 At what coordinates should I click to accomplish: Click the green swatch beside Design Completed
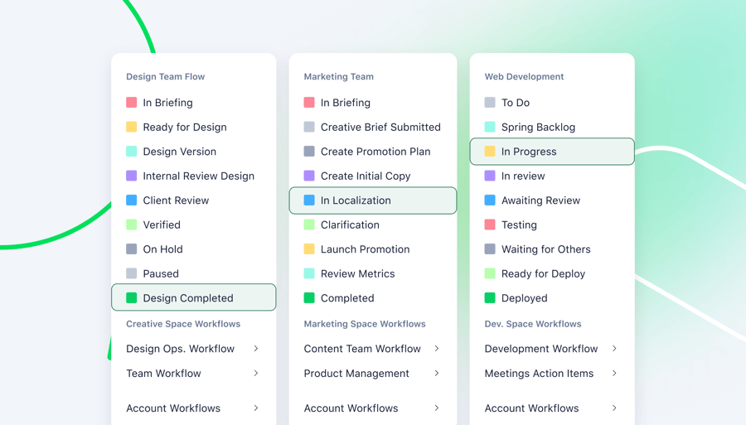(x=131, y=298)
